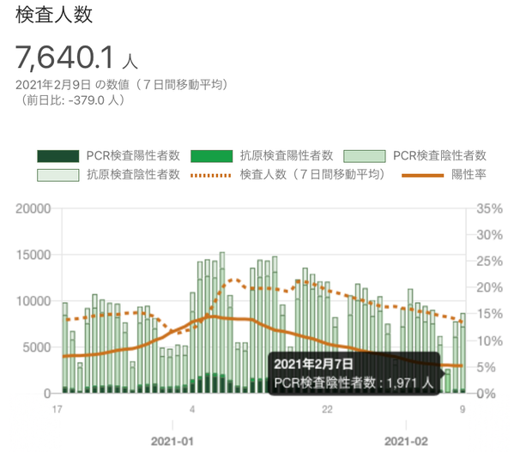Click the 陽性率 legend label
Screen dimensions: 514x452
click(469, 174)
